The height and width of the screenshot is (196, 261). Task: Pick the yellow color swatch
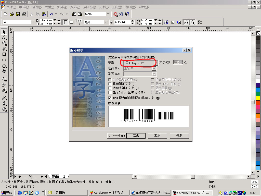pyautogui.click(x=258, y=98)
